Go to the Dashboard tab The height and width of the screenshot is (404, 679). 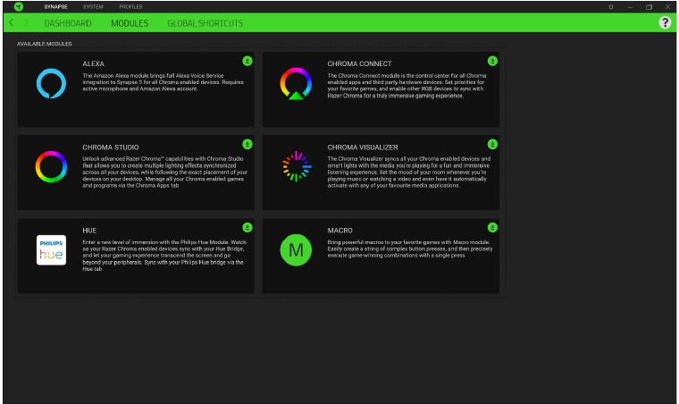coord(68,23)
